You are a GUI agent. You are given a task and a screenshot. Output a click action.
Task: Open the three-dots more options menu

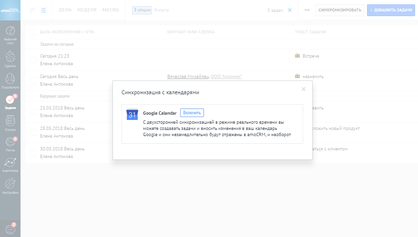[x=306, y=10]
